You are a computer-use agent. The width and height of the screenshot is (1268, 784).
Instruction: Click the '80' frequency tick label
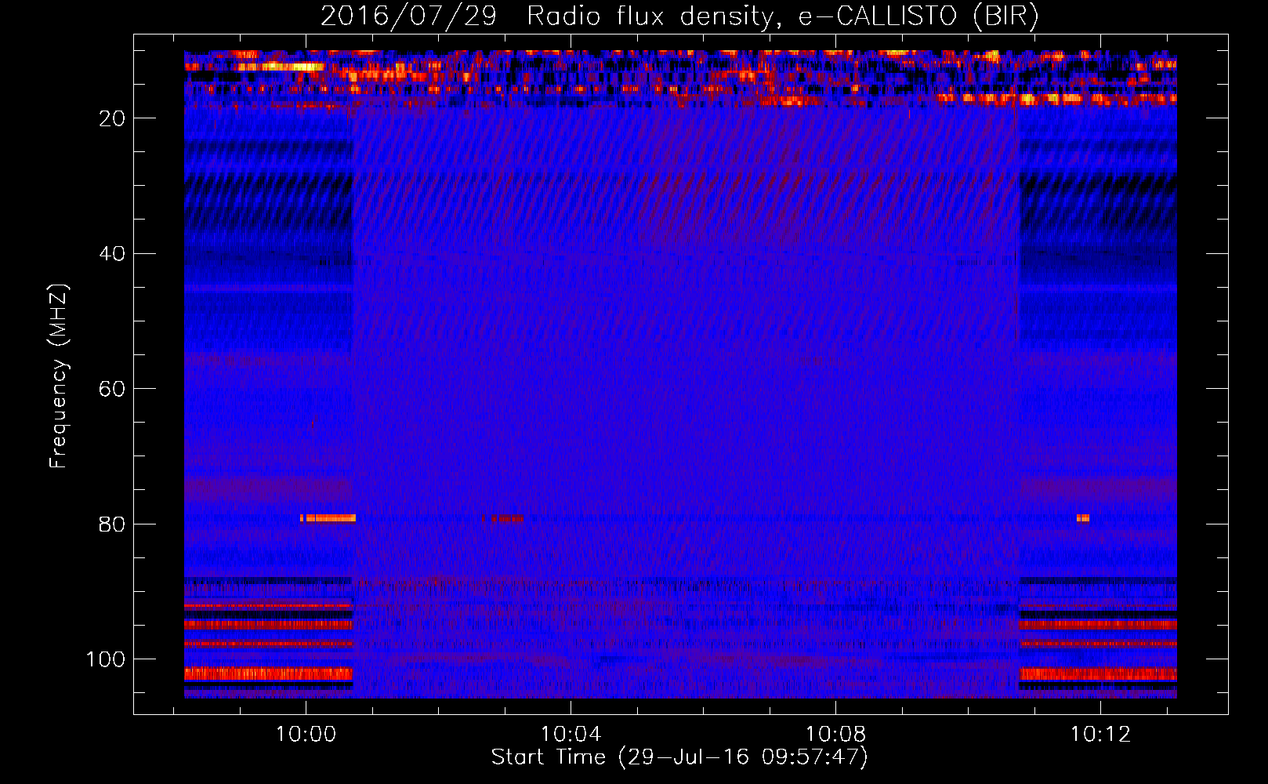click(x=113, y=524)
